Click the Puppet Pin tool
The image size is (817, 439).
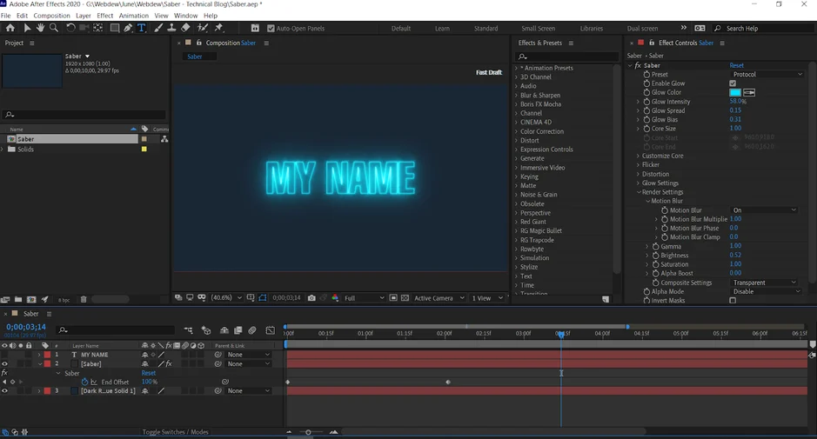point(218,28)
